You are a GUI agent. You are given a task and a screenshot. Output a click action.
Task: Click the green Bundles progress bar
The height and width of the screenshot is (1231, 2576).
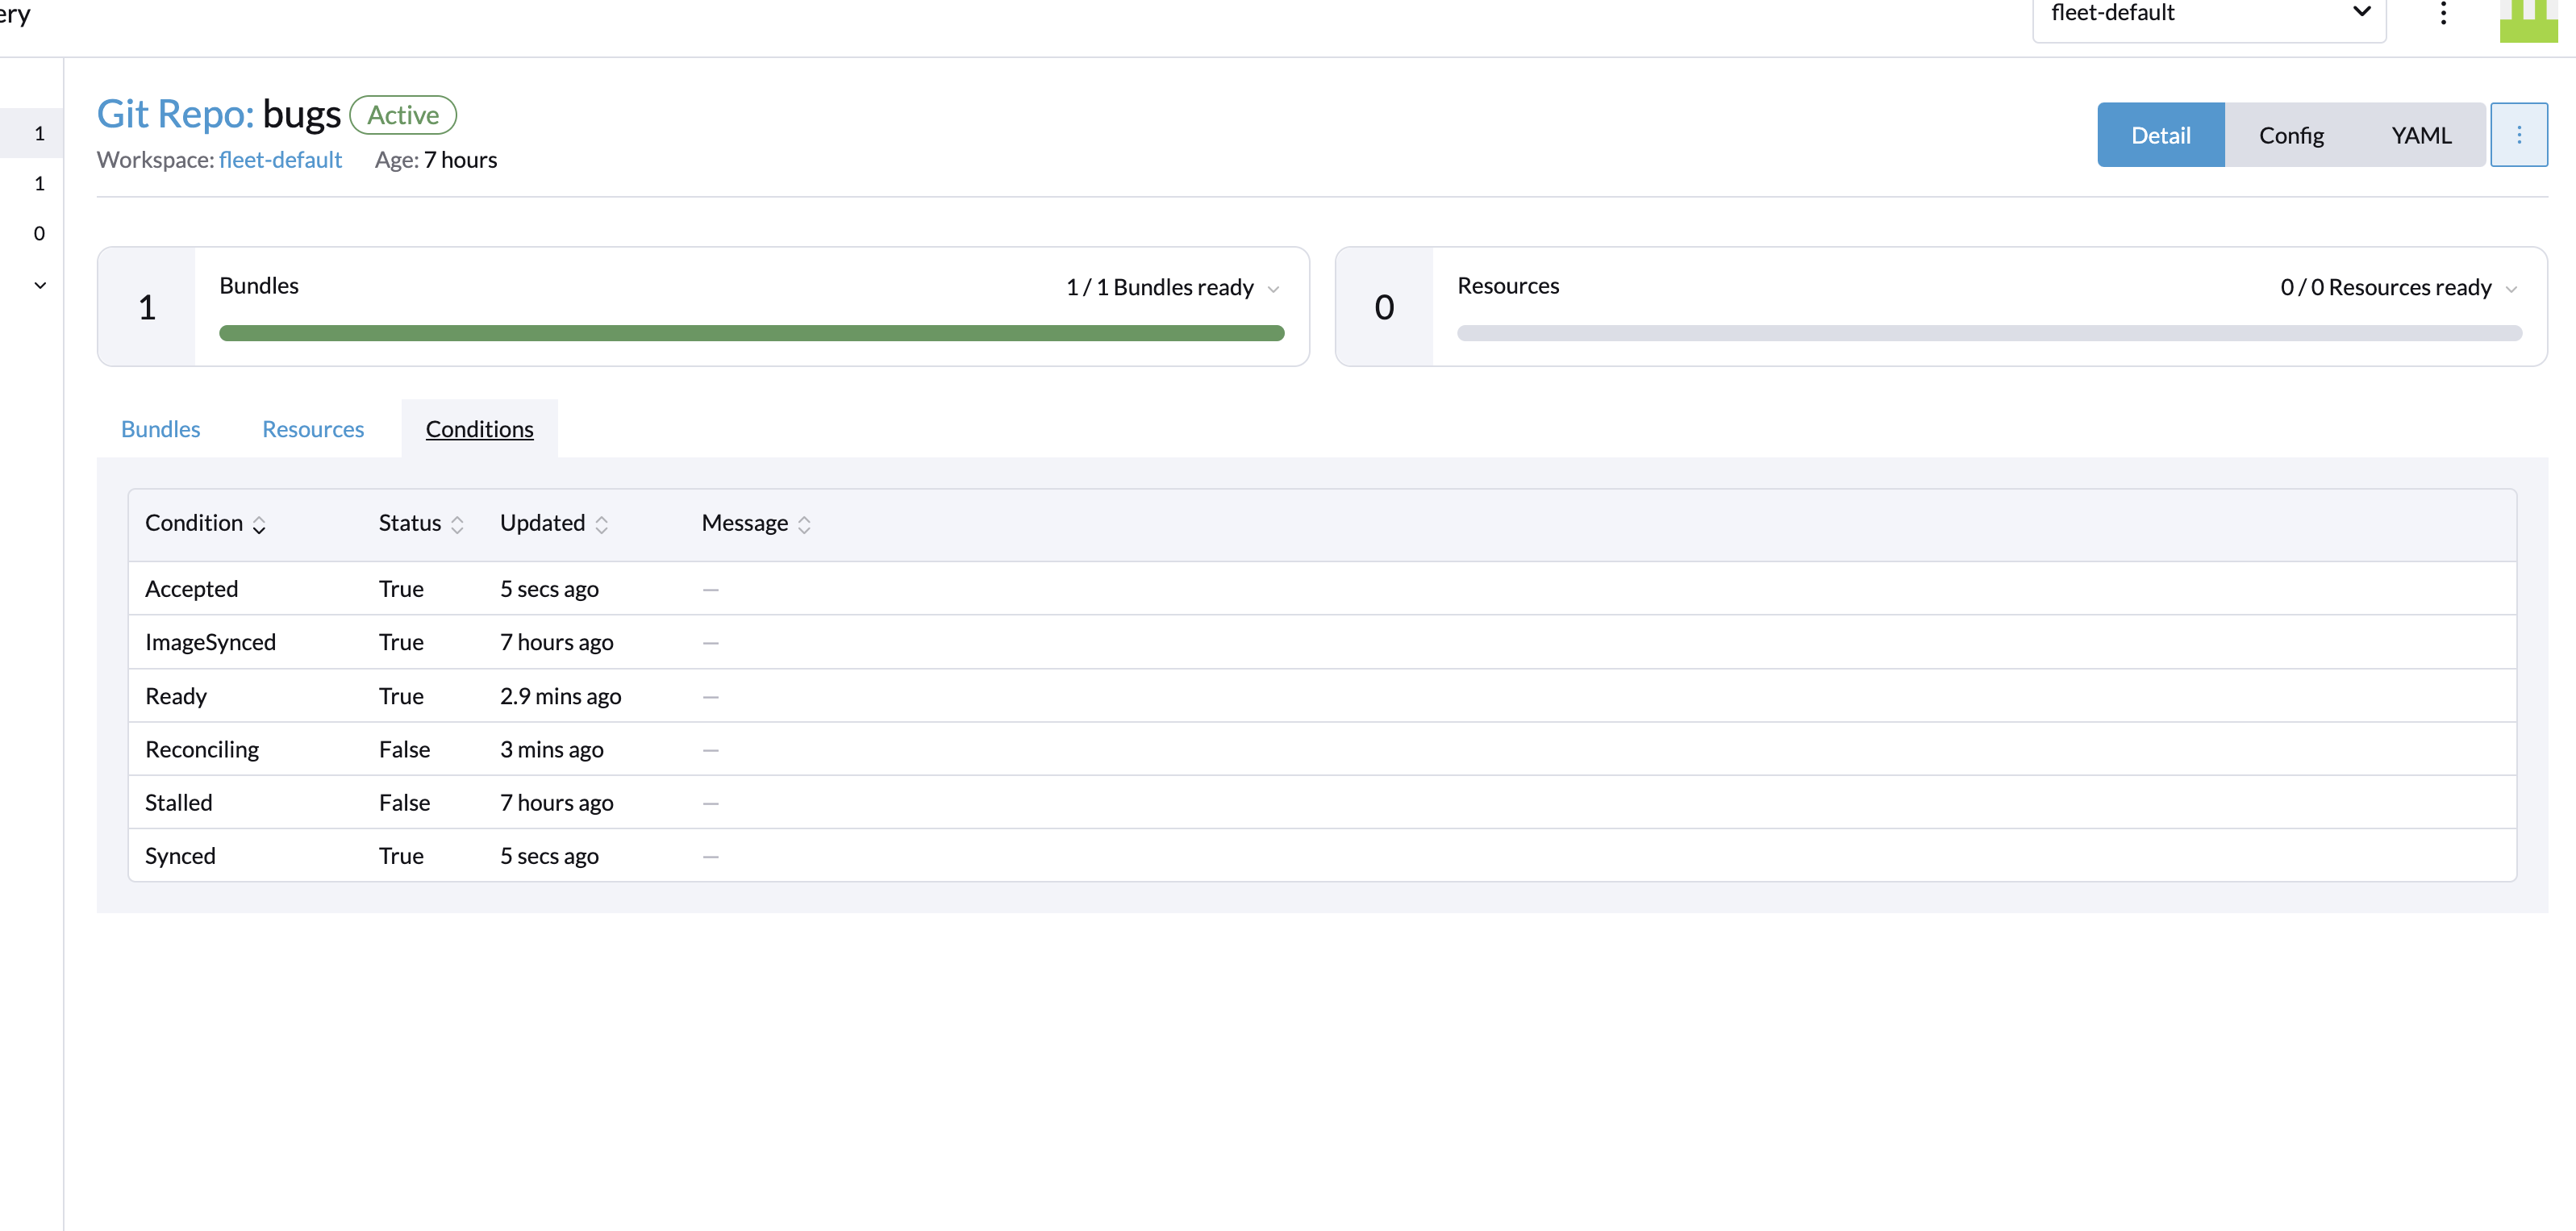pyautogui.click(x=750, y=332)
